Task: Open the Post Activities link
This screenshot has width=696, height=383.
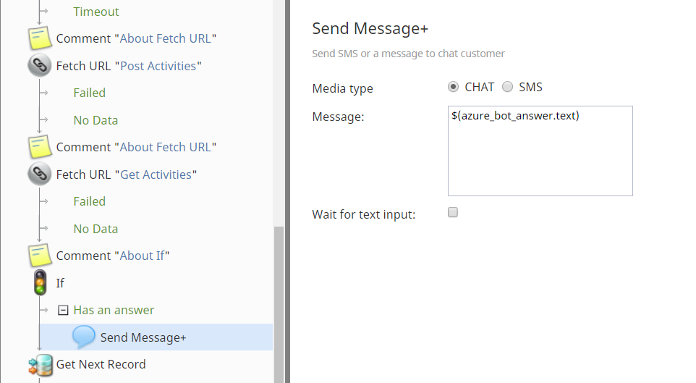Action: (x=158, y=66)
